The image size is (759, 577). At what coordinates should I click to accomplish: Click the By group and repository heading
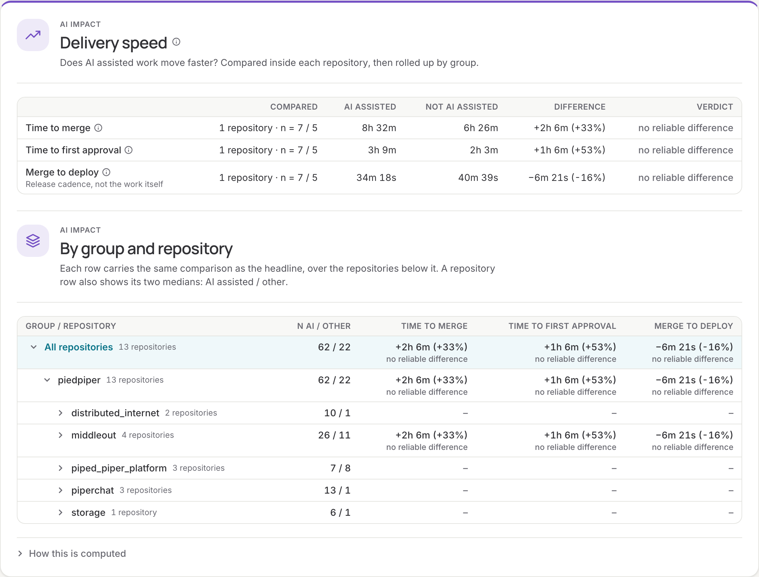click(146, 249)
